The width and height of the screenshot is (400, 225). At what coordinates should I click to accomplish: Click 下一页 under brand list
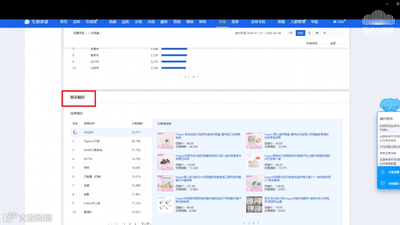point(146,224)
